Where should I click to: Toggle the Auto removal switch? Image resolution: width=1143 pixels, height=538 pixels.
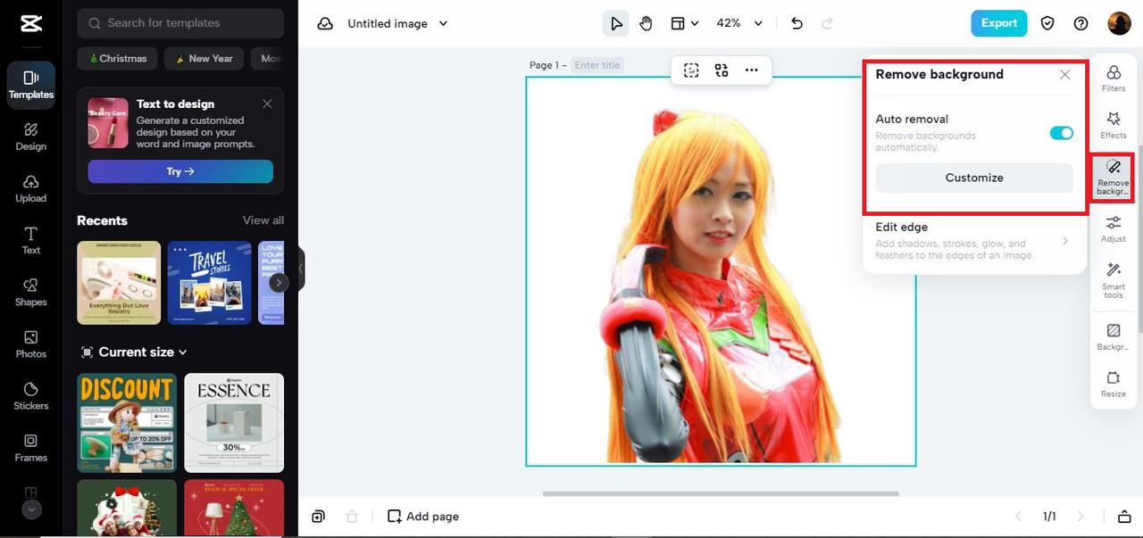(x=1061, y=133)
